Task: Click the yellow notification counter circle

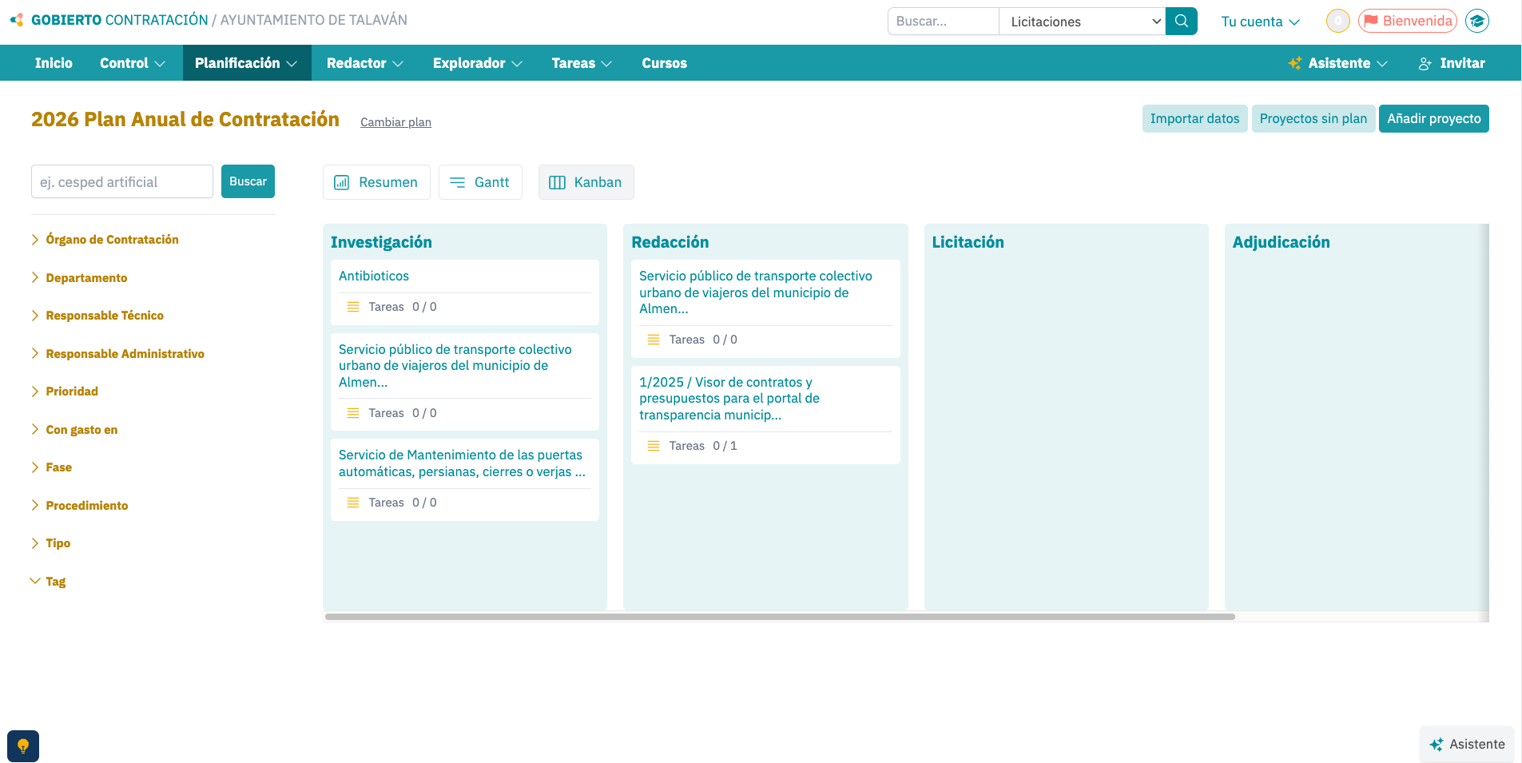Action: [1337, 22]
